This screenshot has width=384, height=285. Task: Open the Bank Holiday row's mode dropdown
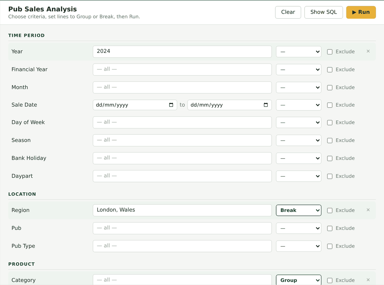[x=299, y=158]
